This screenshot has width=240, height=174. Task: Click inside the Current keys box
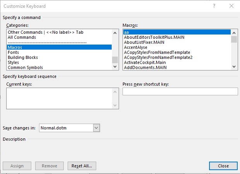pos(59,98)
